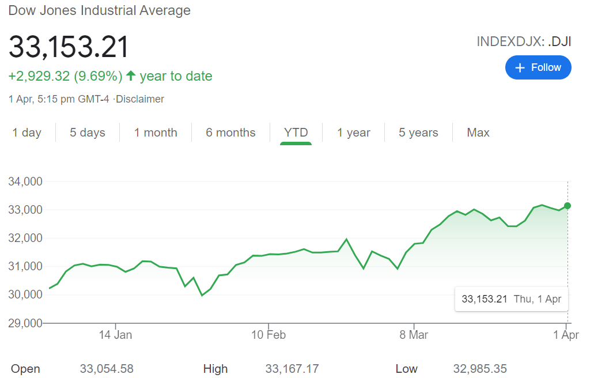The width and height of the screenshot is (594, 378).
Task: Click the 8 Mar axis label
Action: click(x=414, y=335)
